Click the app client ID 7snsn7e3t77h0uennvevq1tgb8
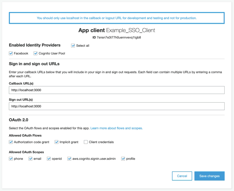 pyautogui.click(x=119, y=37)
